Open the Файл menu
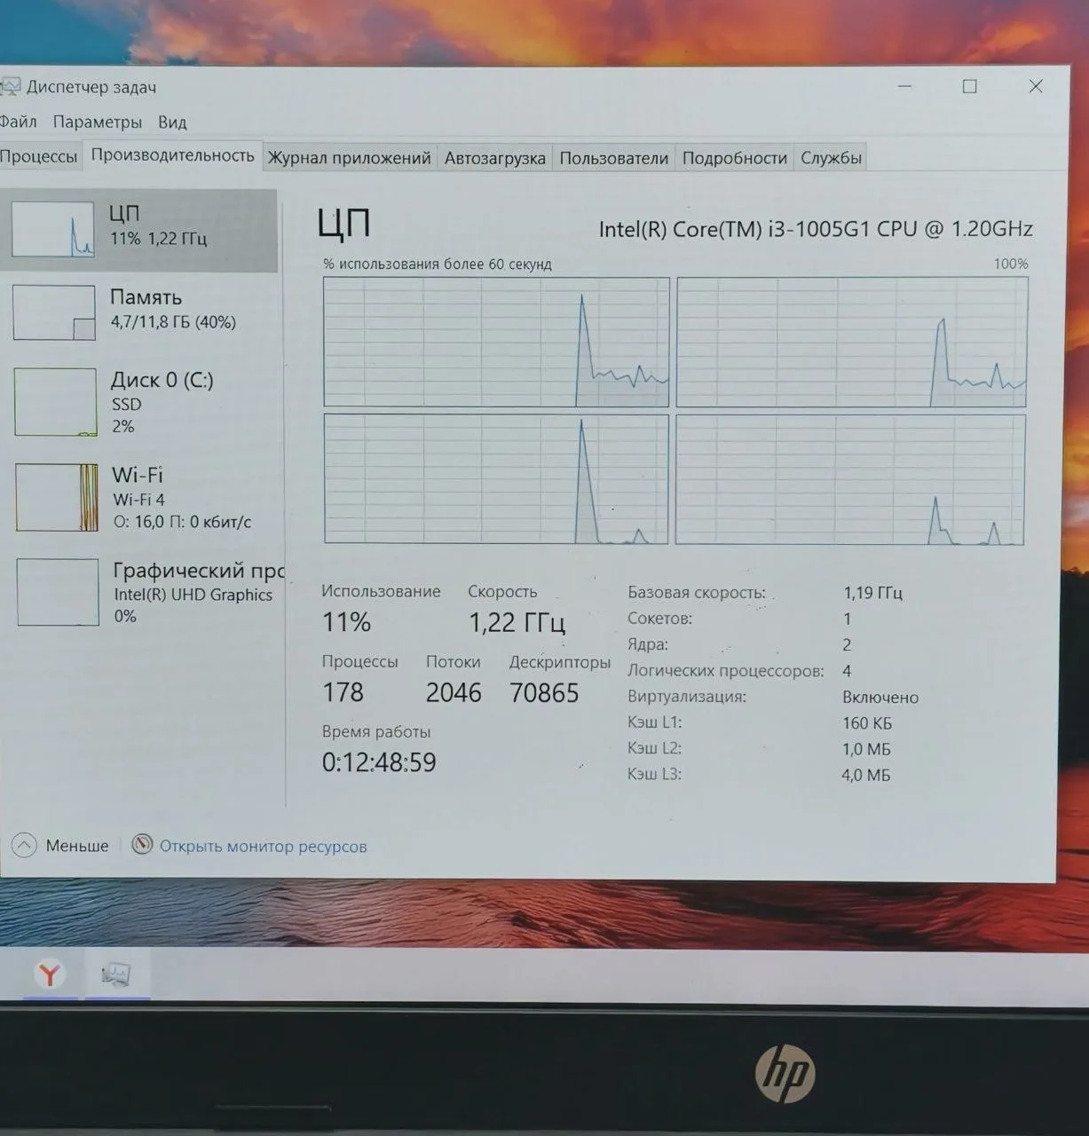The height and width of the screenshot is (1136, 1089). [x=18, y=122]
